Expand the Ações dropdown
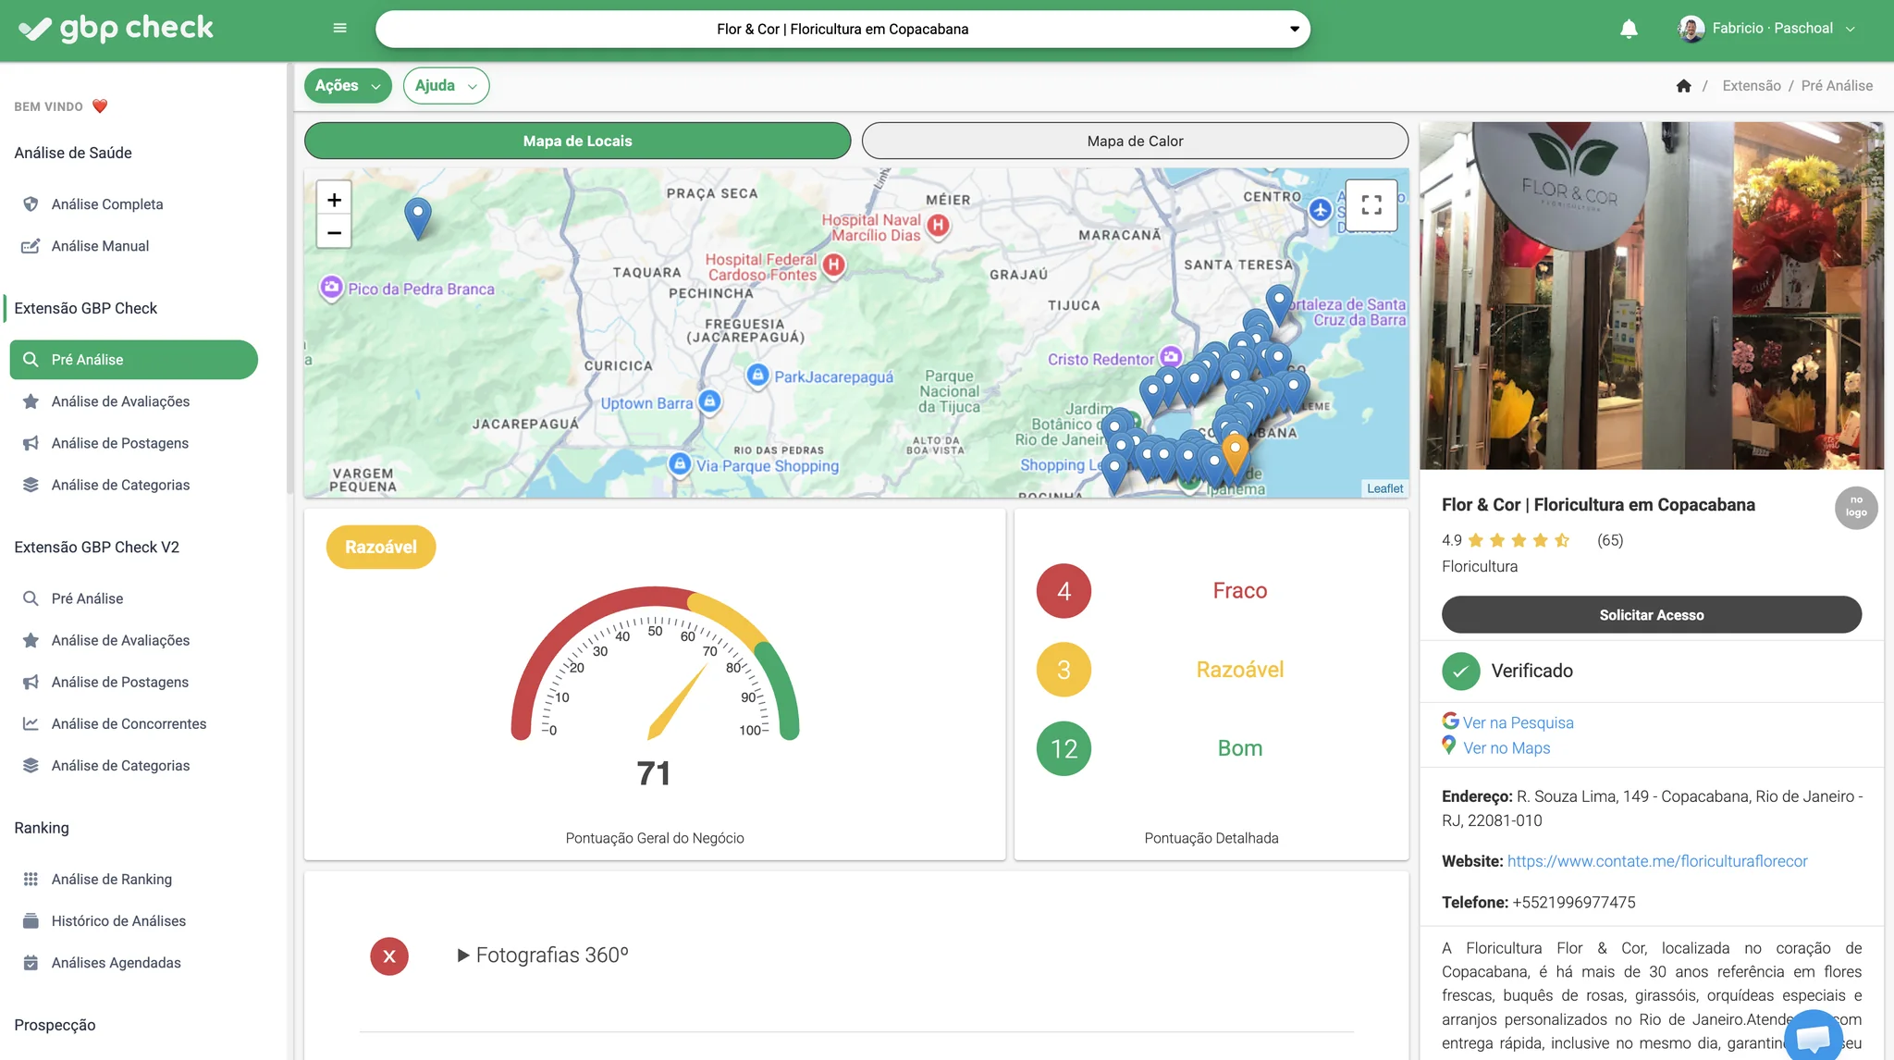1894x1060 pixels. (x=347, y=86)
